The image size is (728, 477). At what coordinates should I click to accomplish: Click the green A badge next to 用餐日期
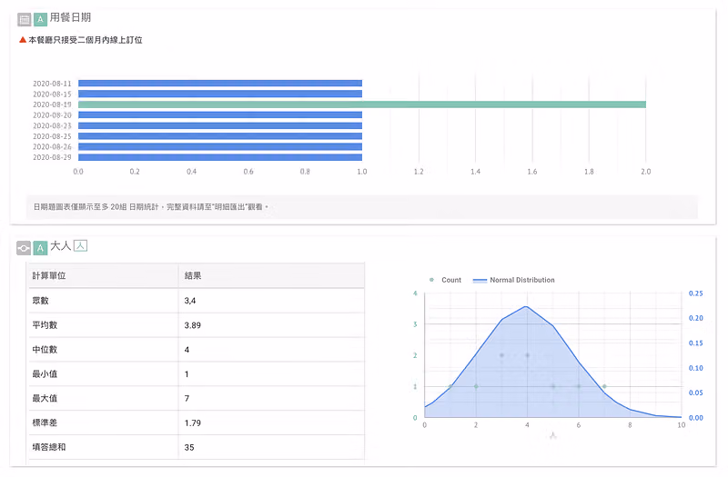[40, 19]
